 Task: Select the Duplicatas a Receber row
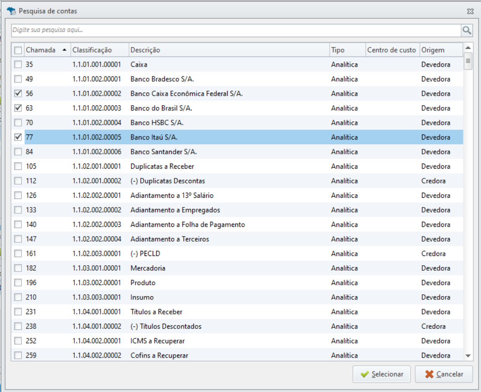point(162,166)
